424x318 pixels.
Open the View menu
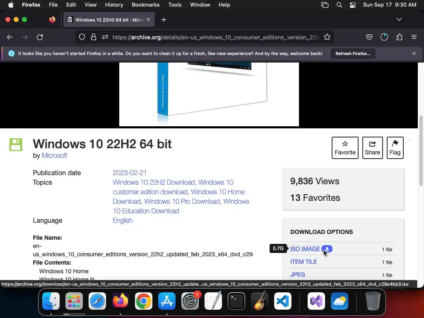pos(90,5)
